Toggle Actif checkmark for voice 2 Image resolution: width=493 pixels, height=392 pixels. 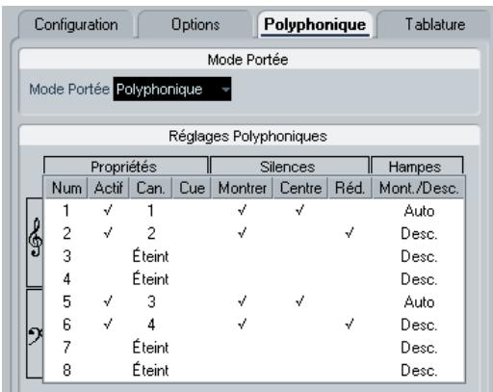pos(108,233)
